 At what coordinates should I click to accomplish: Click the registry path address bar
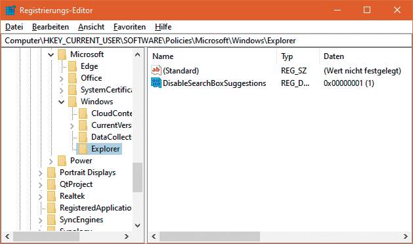click(x=206, y=41)
